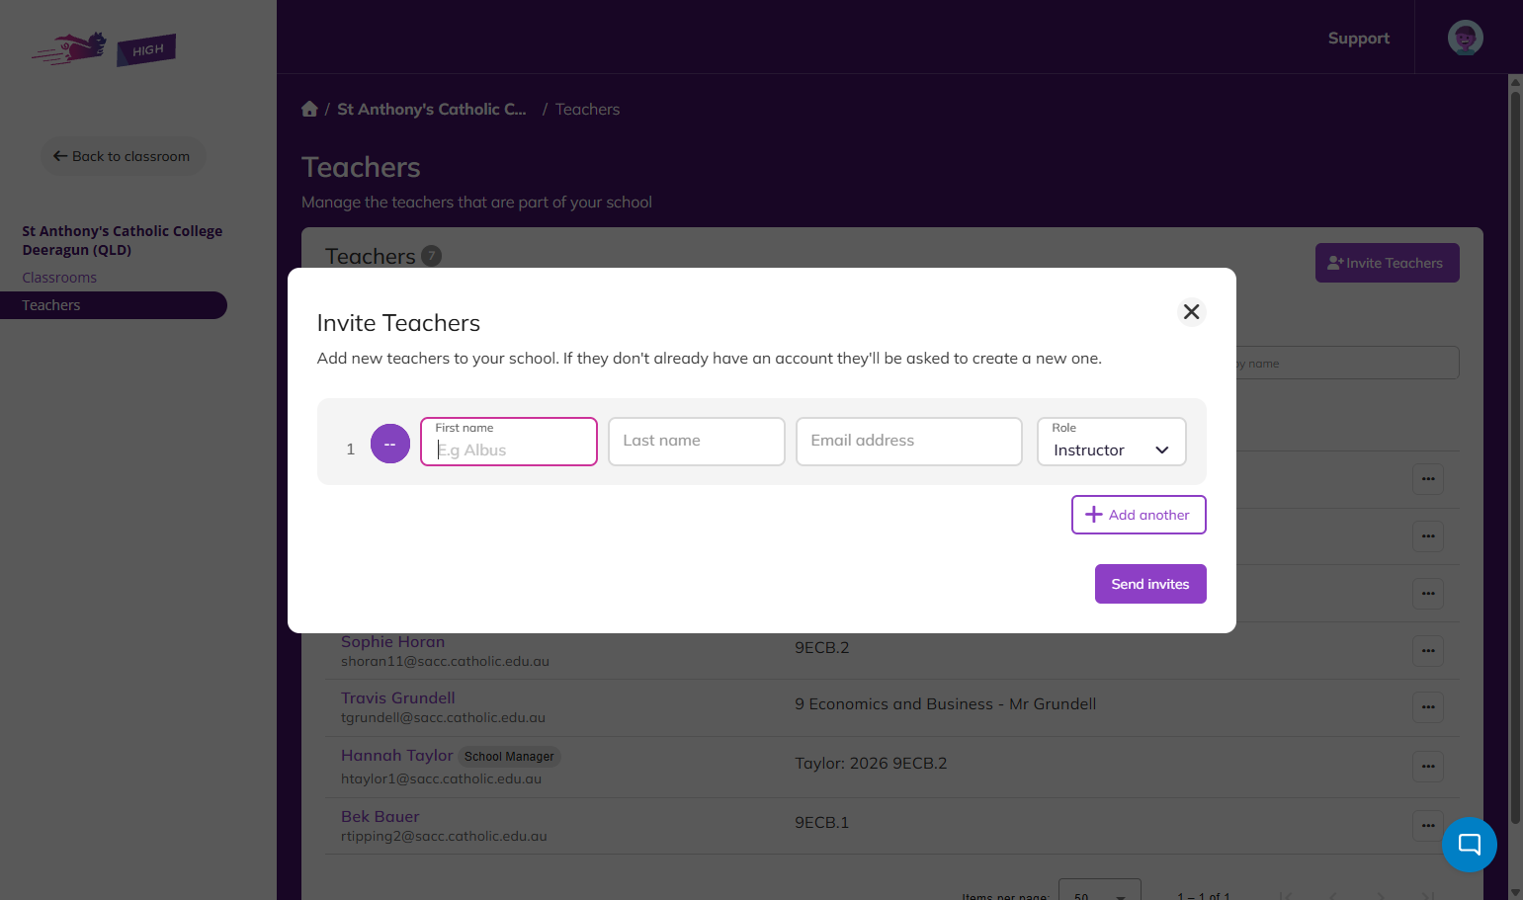Click Travis Grundell teacher name
Image resolution: width=1523 pixels, height=900 pixels.
(x=397, y=698)
